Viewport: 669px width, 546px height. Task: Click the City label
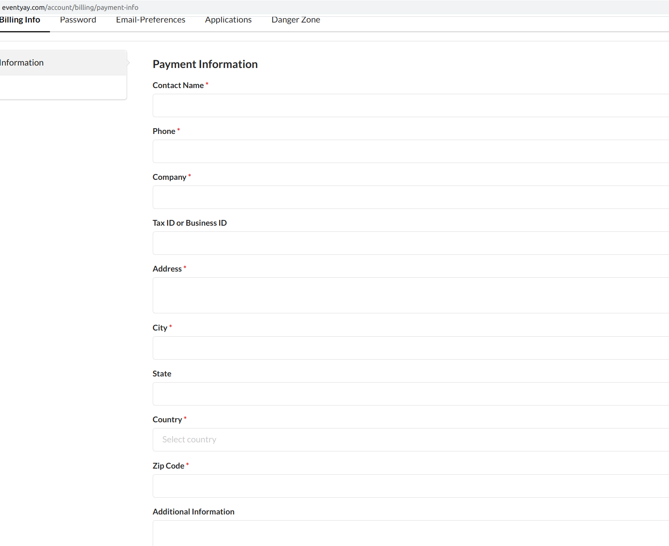tap(160, 328)
